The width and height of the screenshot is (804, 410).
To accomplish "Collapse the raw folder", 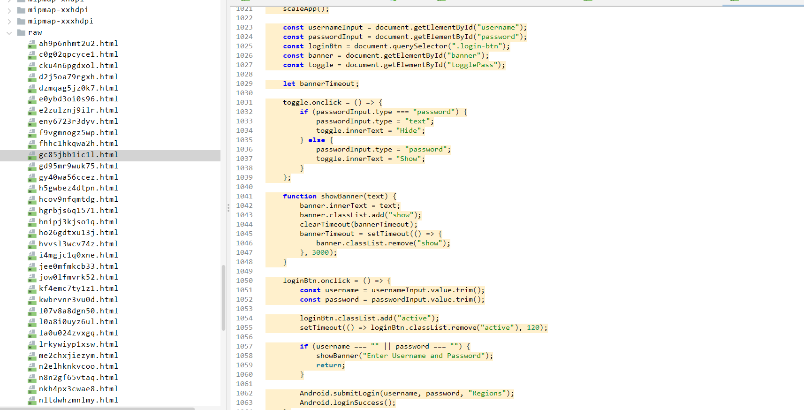I will click(9, 32).
